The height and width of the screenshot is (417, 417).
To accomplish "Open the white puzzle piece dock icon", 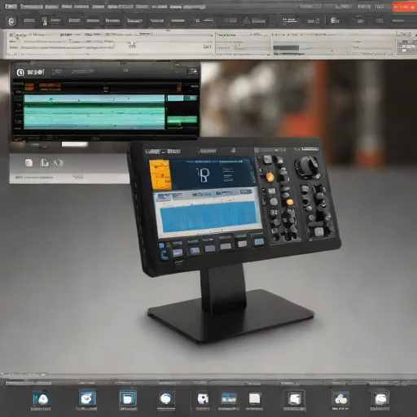I will (203, 398).
